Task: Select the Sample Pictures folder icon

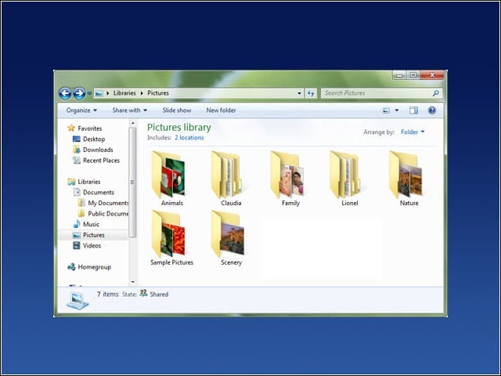Action: coord(169,234)
